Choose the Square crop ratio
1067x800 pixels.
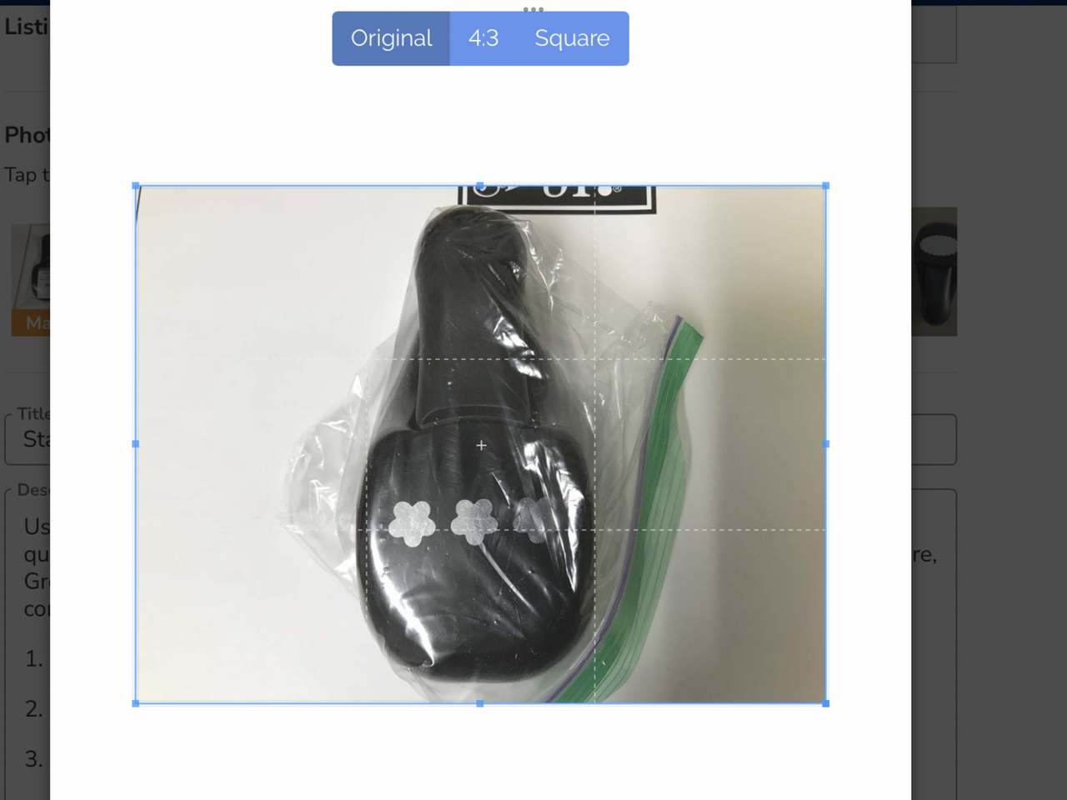coord(572,38)
